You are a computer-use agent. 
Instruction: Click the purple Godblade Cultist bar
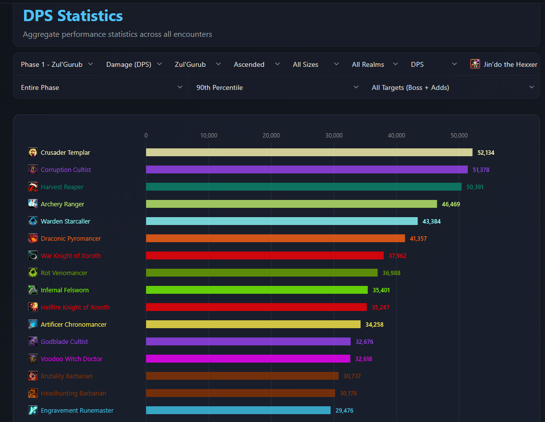248,341
